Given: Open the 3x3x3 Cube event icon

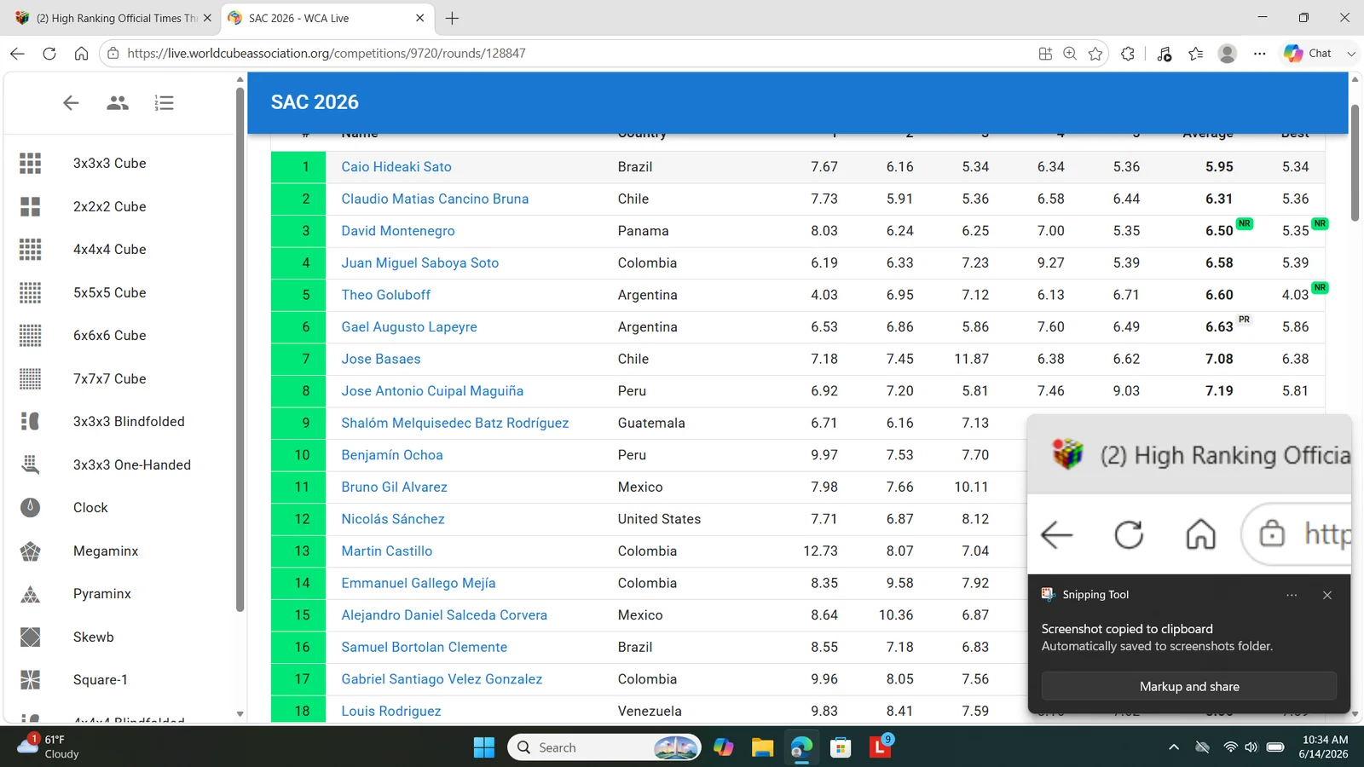Looking at the screenshot, I should point(30,163).
